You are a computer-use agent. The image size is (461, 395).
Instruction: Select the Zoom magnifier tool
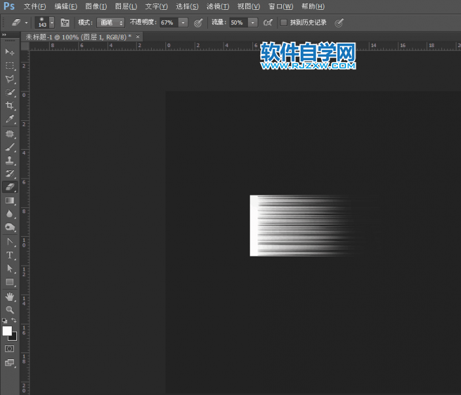(x=10, y=309)
